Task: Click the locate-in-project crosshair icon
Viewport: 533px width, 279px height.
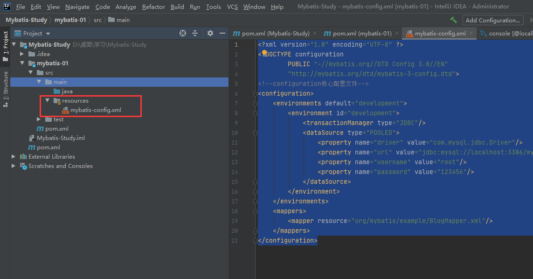Action: point(183,33)
